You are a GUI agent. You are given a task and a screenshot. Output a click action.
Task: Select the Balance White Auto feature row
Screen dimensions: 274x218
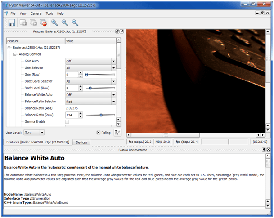click(38, 94)
